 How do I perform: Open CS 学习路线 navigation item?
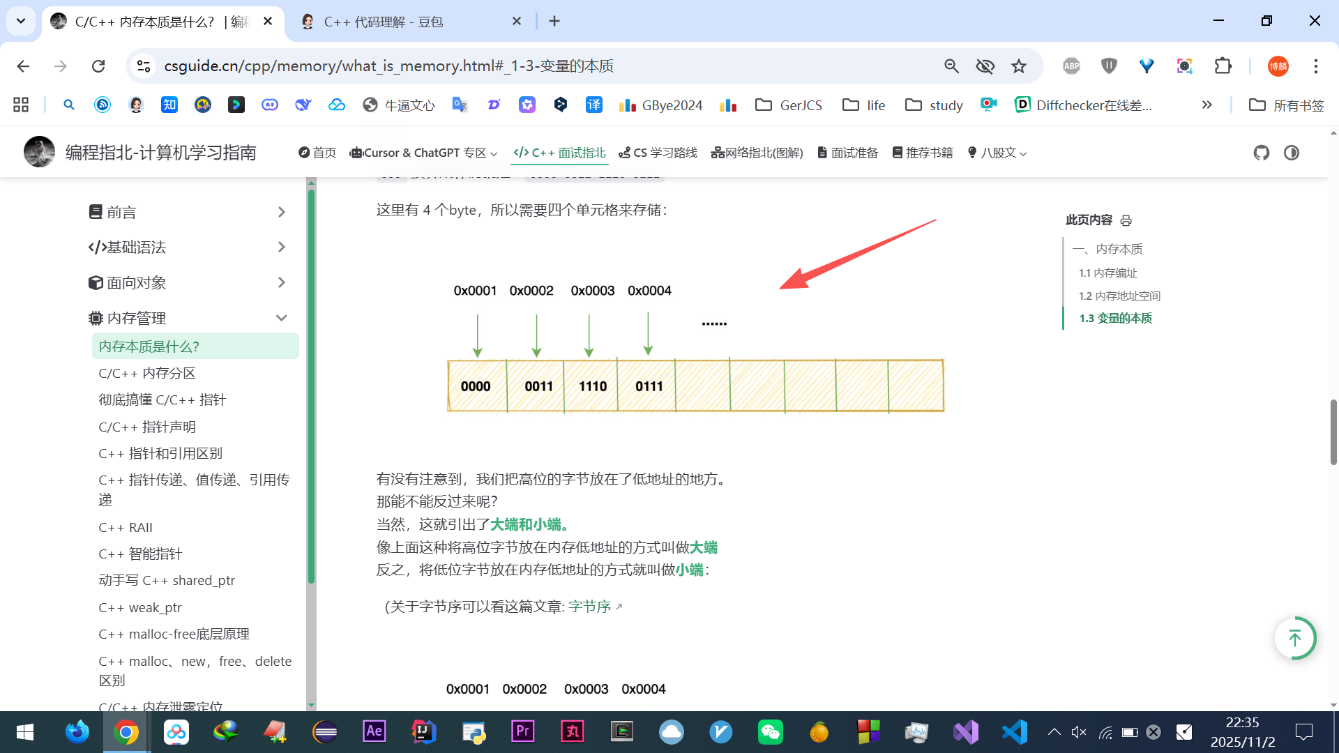(658, 153)
